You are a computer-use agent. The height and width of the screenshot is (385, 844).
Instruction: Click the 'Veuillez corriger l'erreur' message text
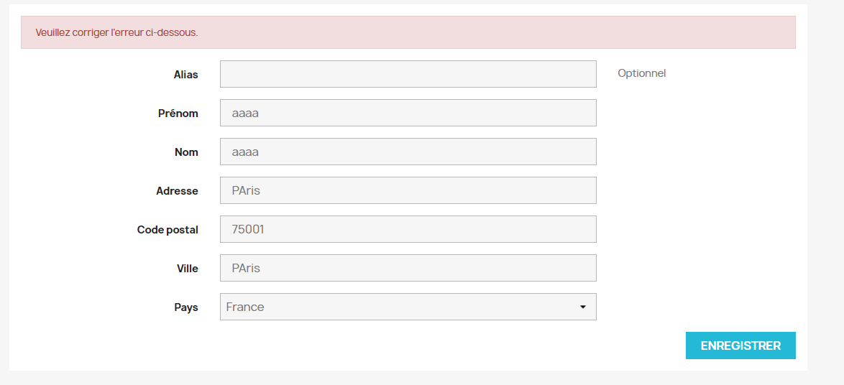pyautogui.click(x=116, y=32)
